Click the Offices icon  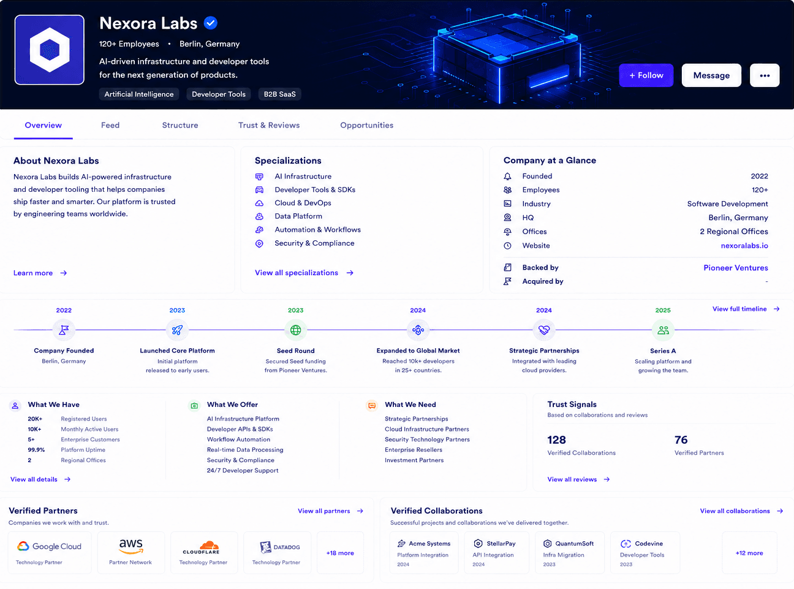tap(507, 232)
